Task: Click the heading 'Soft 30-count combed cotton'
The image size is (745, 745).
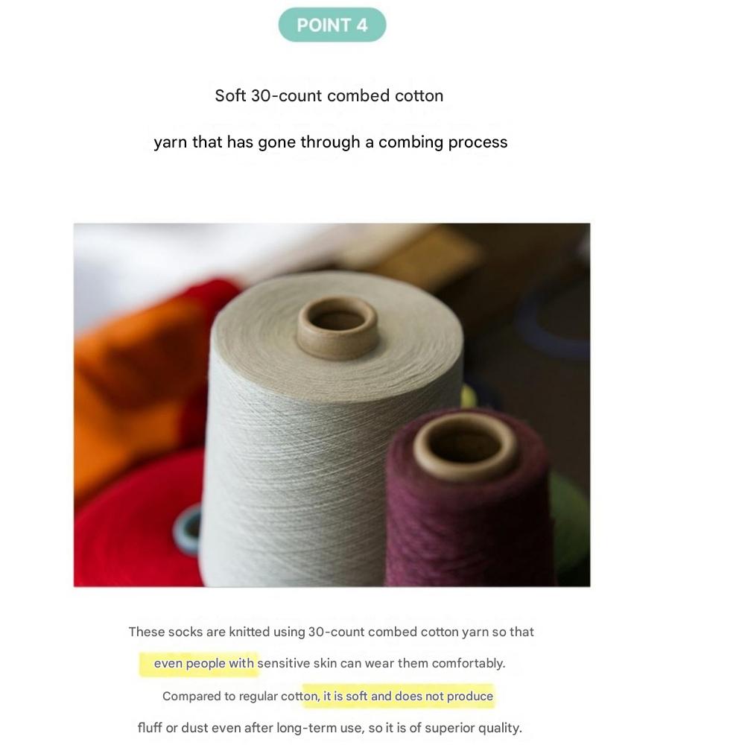Action: [x=329, y=95]
